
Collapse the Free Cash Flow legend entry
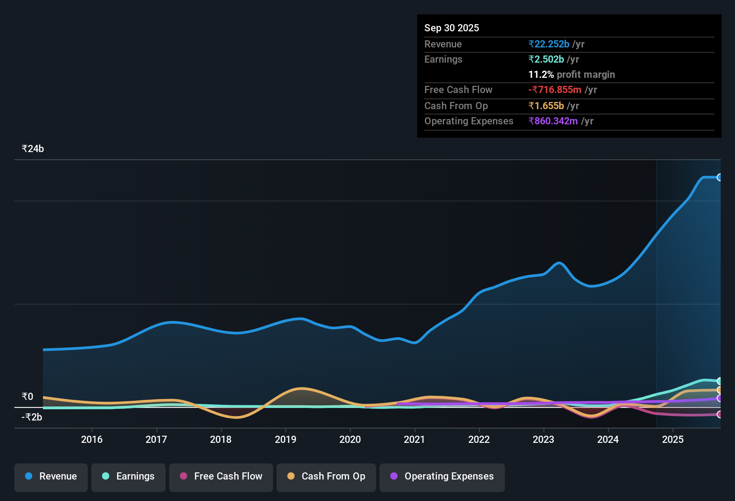(x=221, y=476)
